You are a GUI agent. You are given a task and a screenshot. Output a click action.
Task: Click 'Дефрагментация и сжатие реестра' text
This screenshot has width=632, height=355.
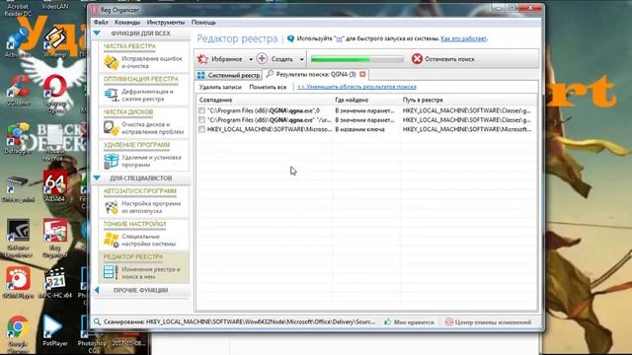click(x=147, y=96)
